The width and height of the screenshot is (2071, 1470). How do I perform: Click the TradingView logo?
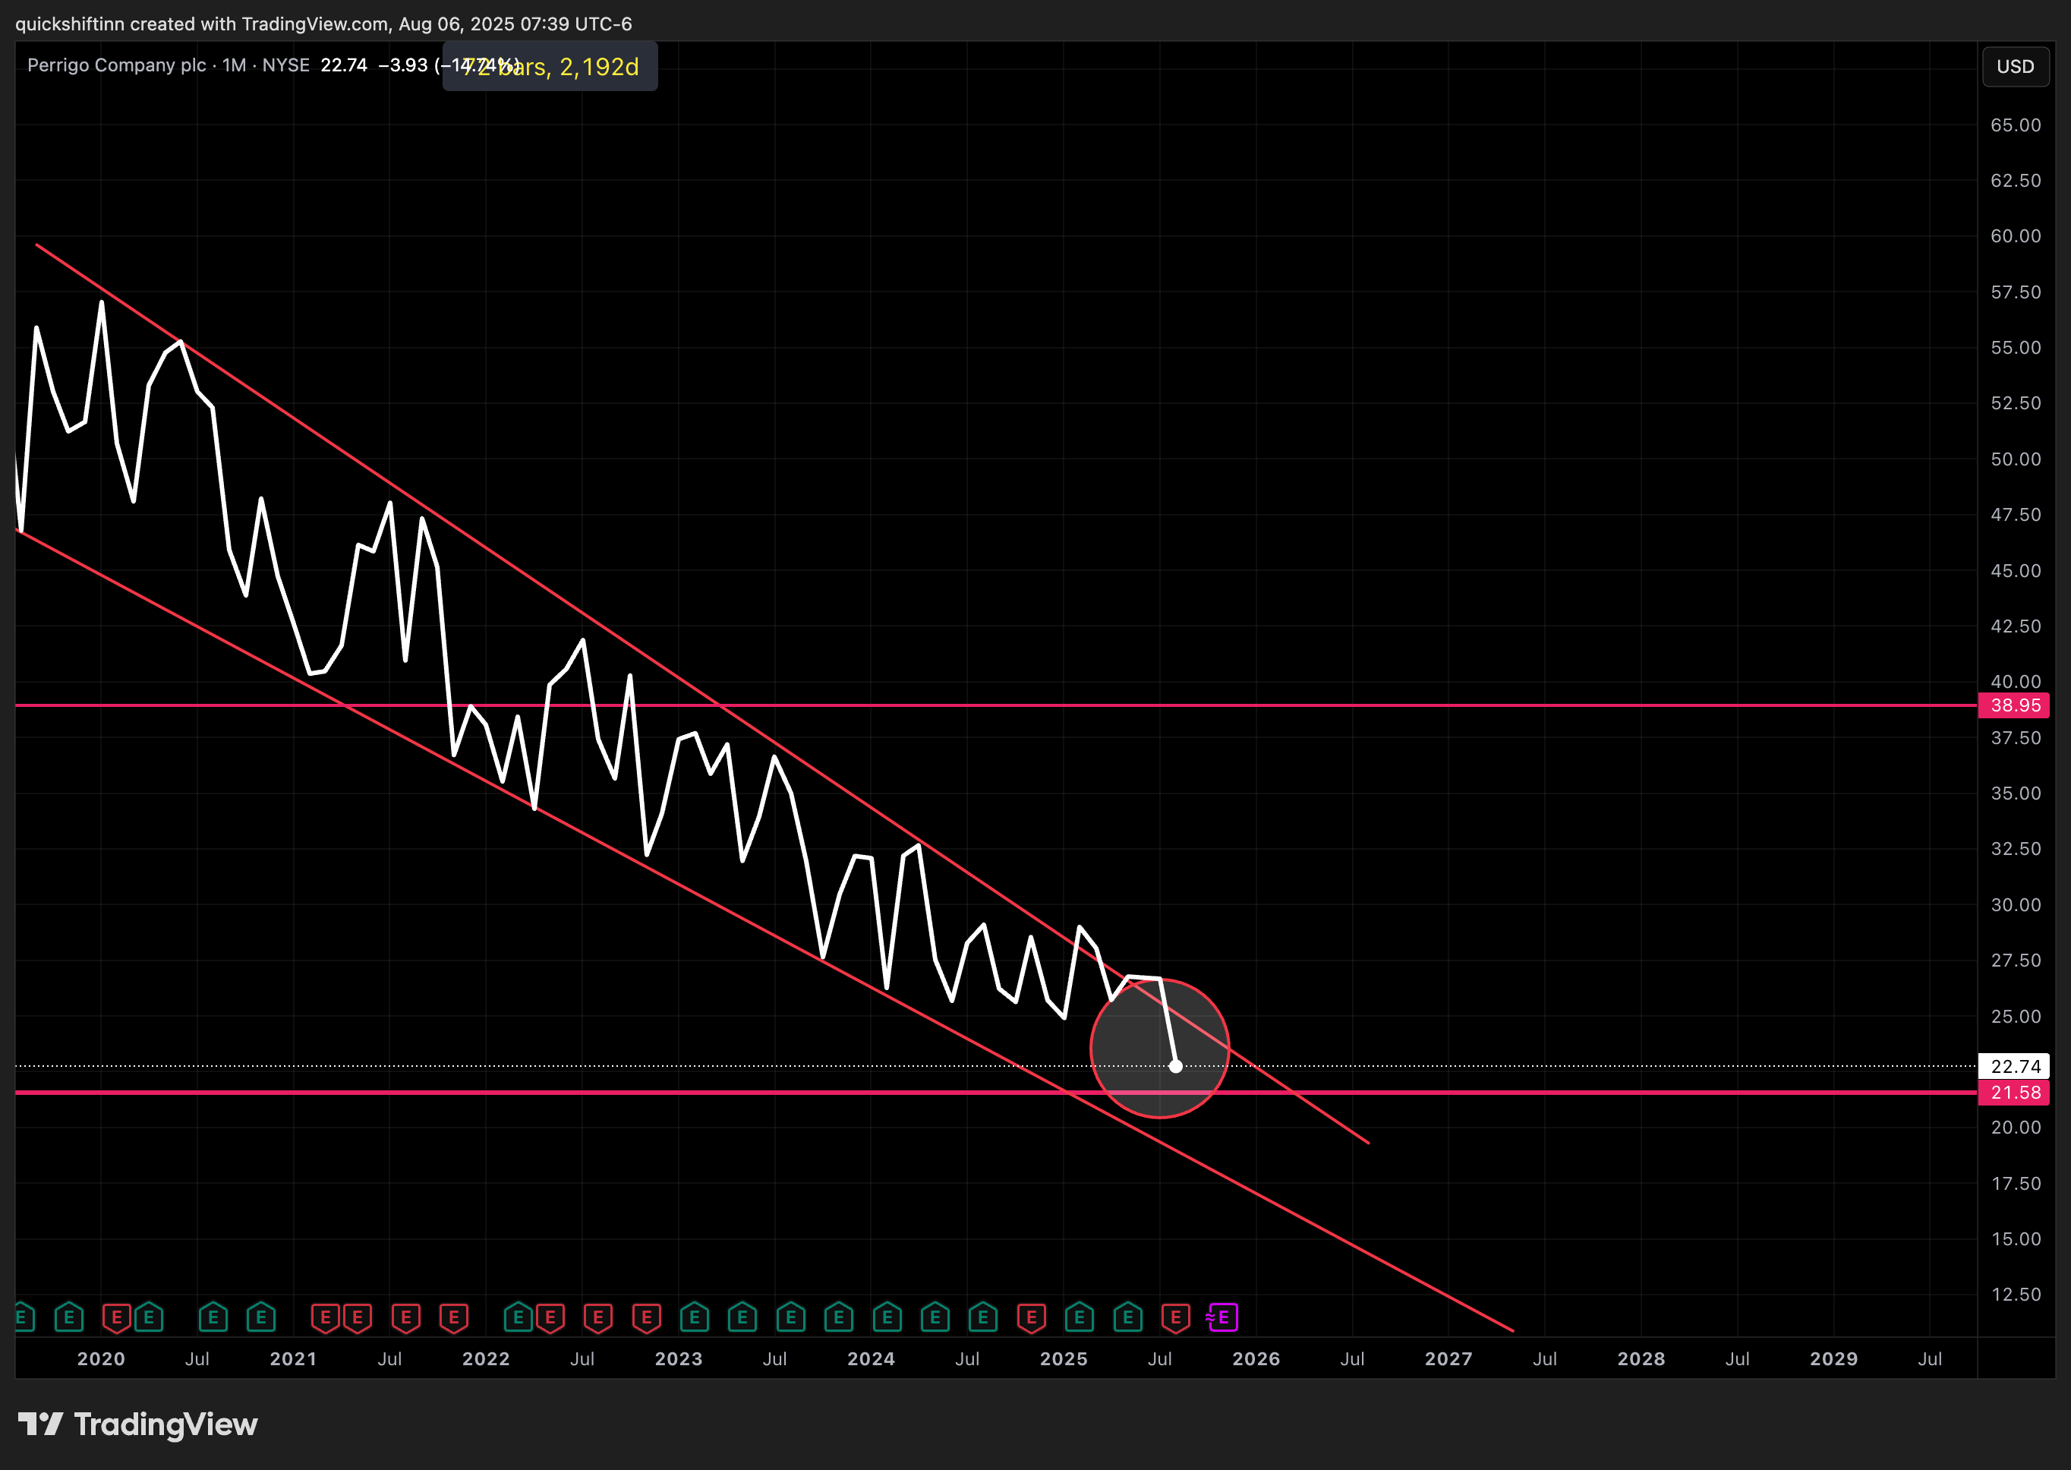point(138,1424)
